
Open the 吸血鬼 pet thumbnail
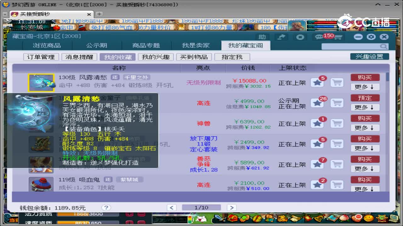[x=41, y=184]
